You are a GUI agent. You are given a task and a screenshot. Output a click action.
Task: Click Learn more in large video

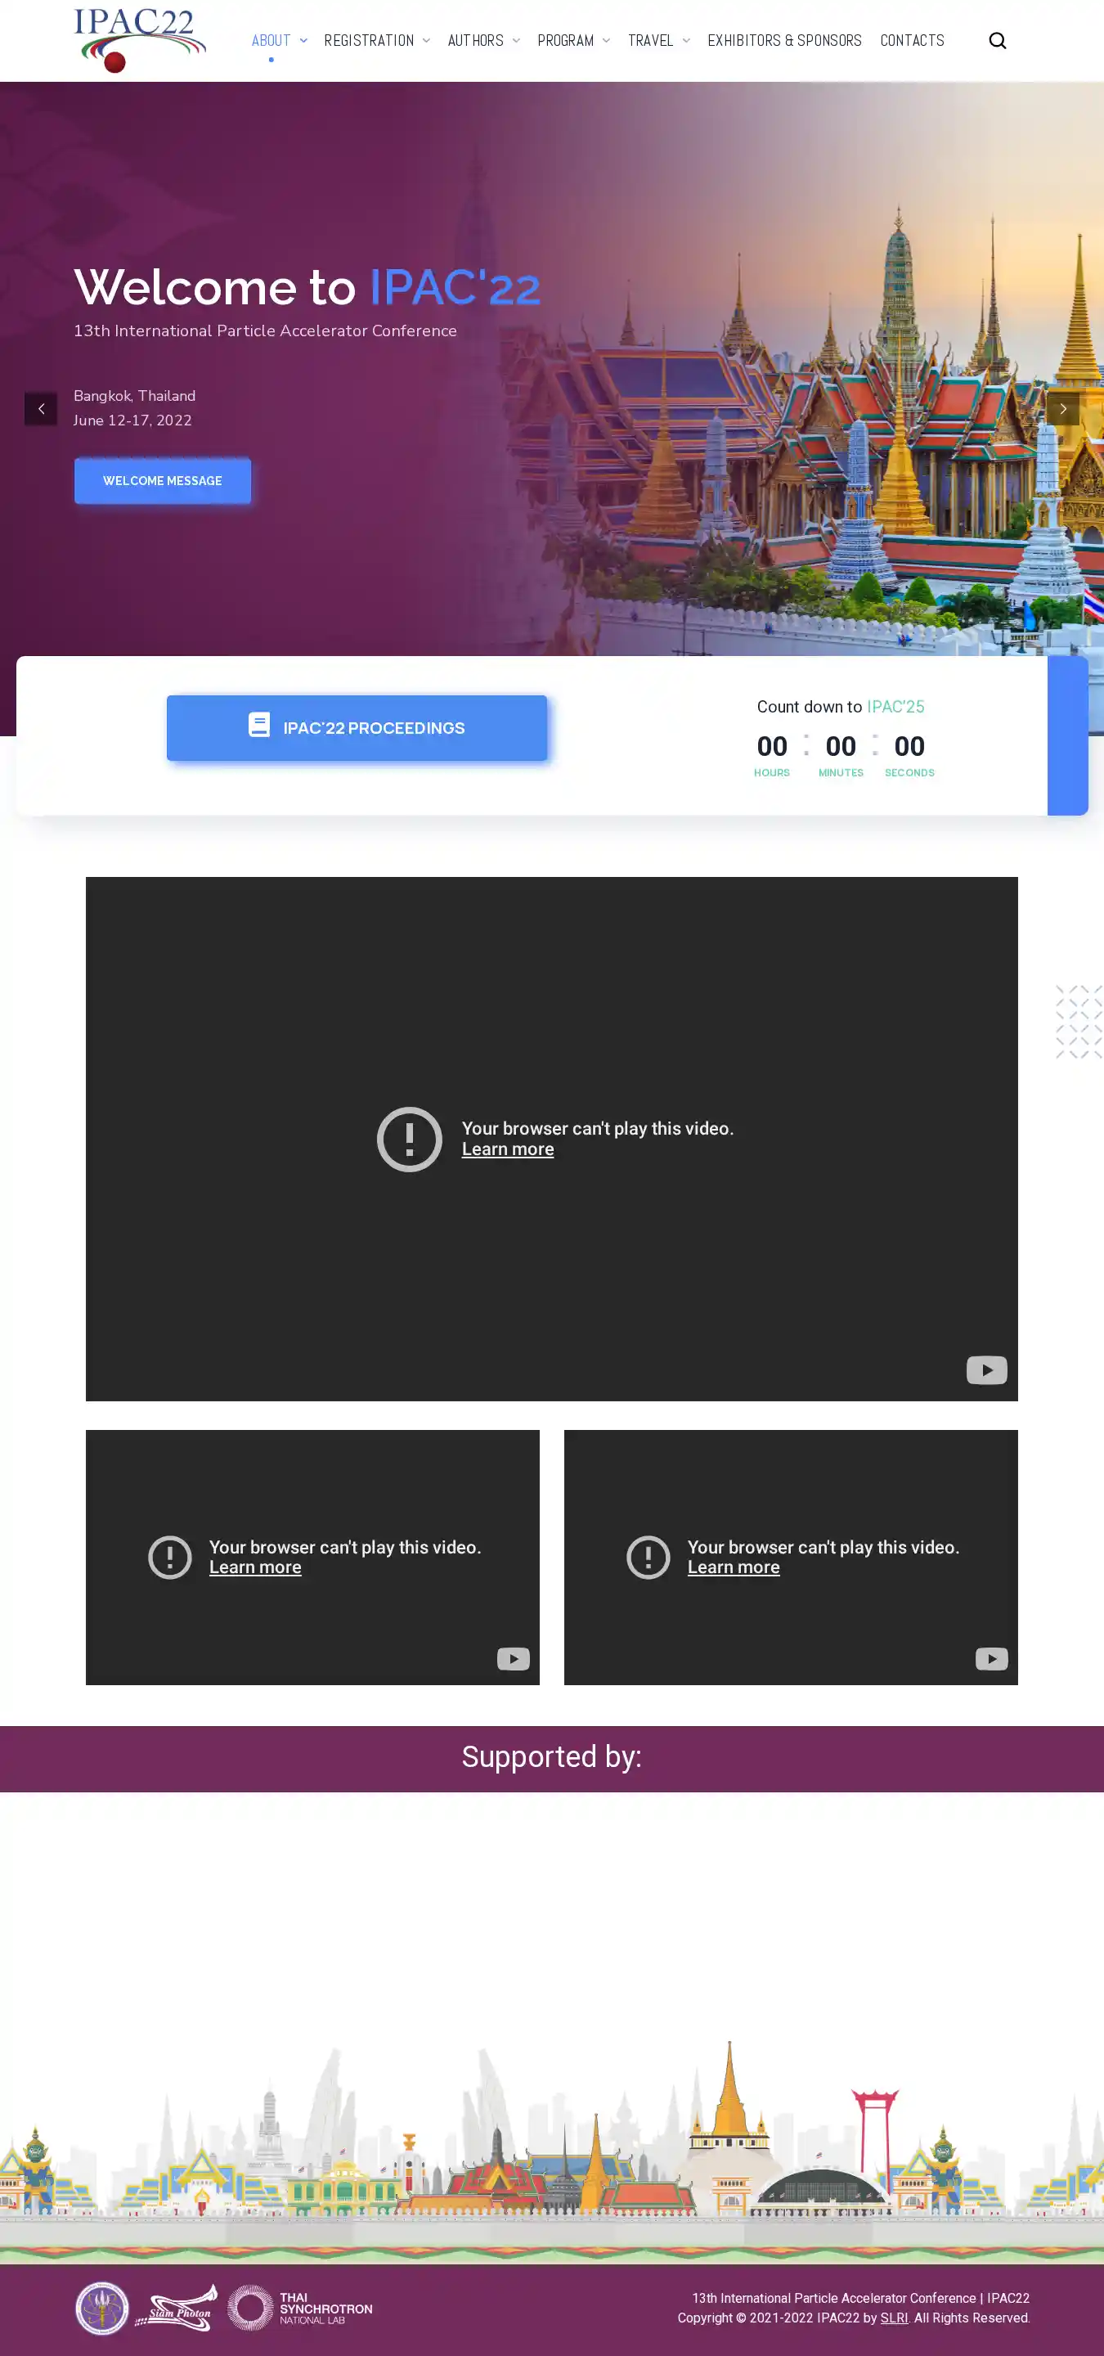point(507,1149)
